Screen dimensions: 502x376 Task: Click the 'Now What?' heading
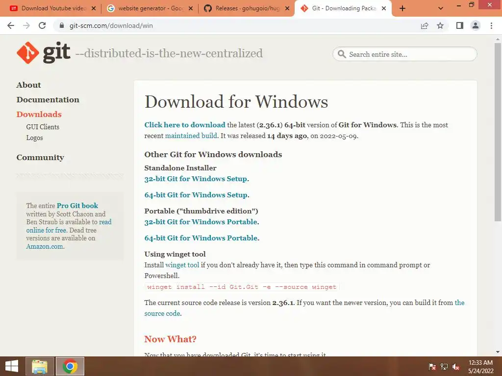pyautogui.click(x=170, y=339)
